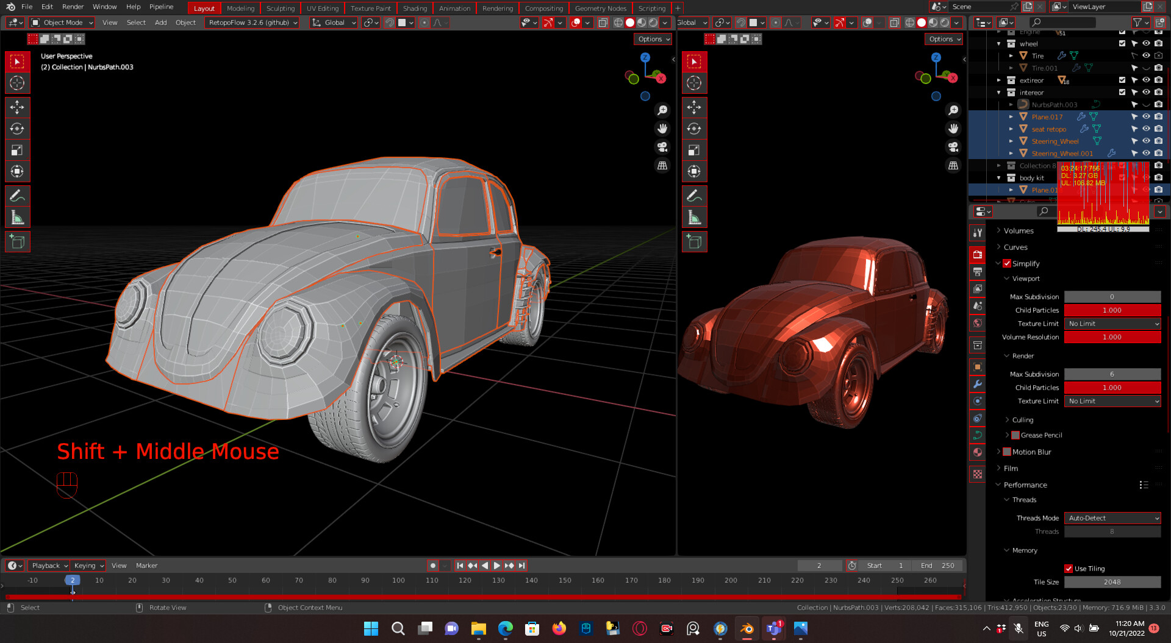Switch to the Shading workspace tab
The height and width of the screenshot is (643, 1171).
pyautogui.click(x=415, y=8)
